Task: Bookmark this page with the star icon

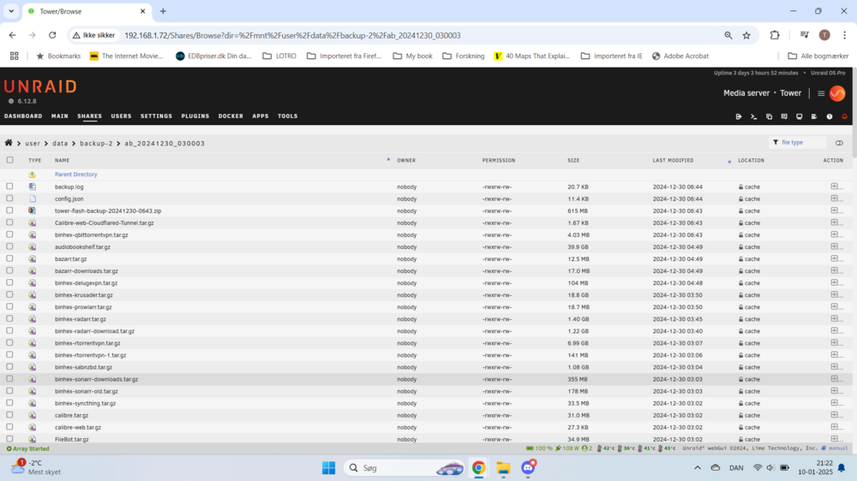Action: pos(746,35)
